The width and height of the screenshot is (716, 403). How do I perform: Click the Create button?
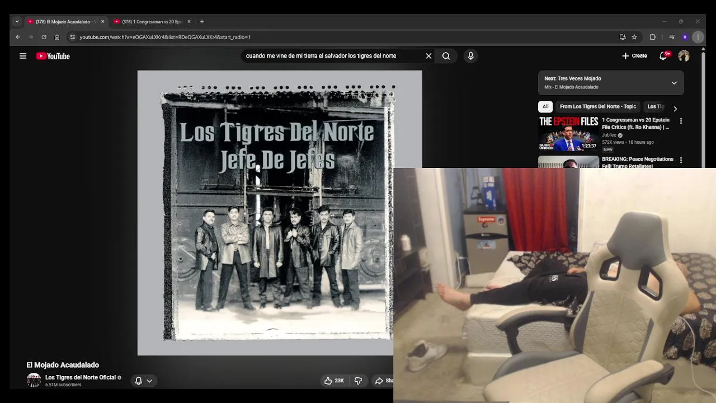click(634, 56)
